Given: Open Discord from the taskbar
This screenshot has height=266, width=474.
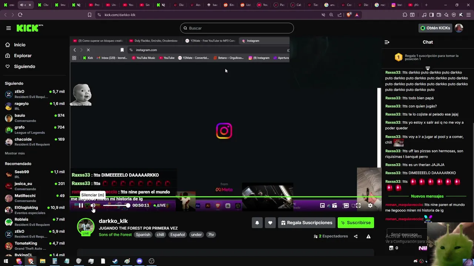Looking at the screenshot, I should click(139, 261).
